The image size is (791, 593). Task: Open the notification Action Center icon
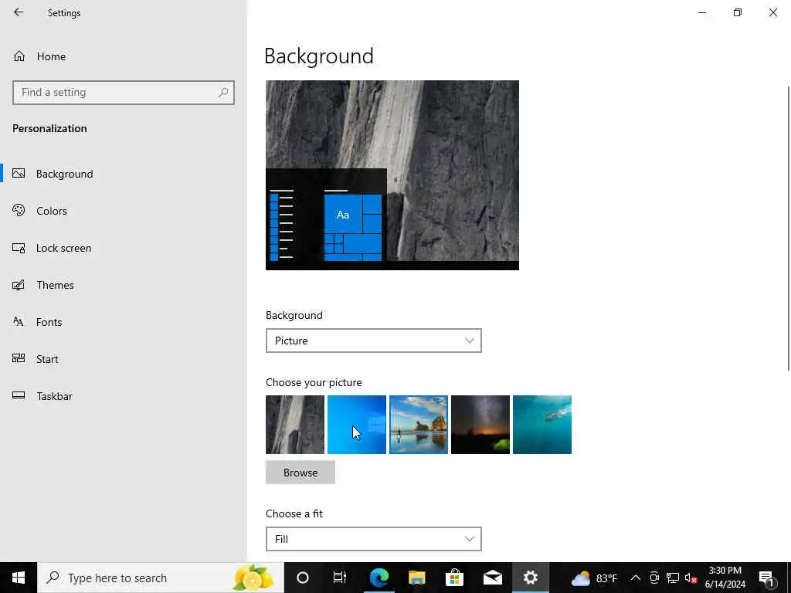pyautogui.click(x=767, y=578)
